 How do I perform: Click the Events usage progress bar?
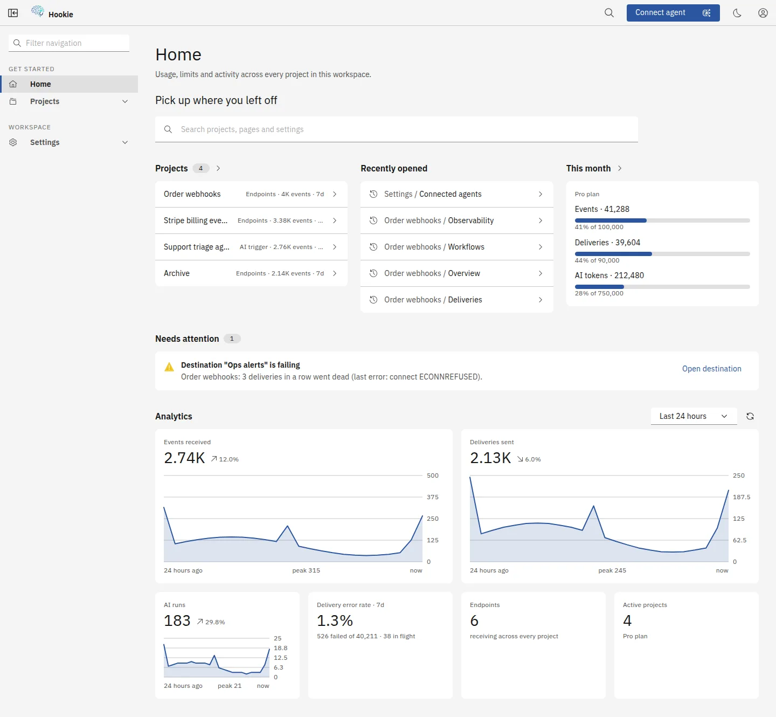point(662,220)
